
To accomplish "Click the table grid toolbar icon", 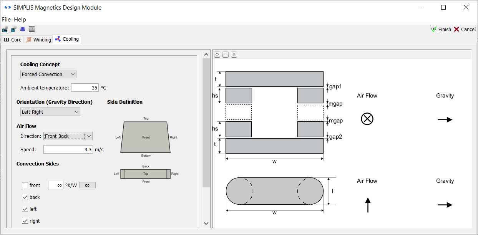I will click(32, 30).
